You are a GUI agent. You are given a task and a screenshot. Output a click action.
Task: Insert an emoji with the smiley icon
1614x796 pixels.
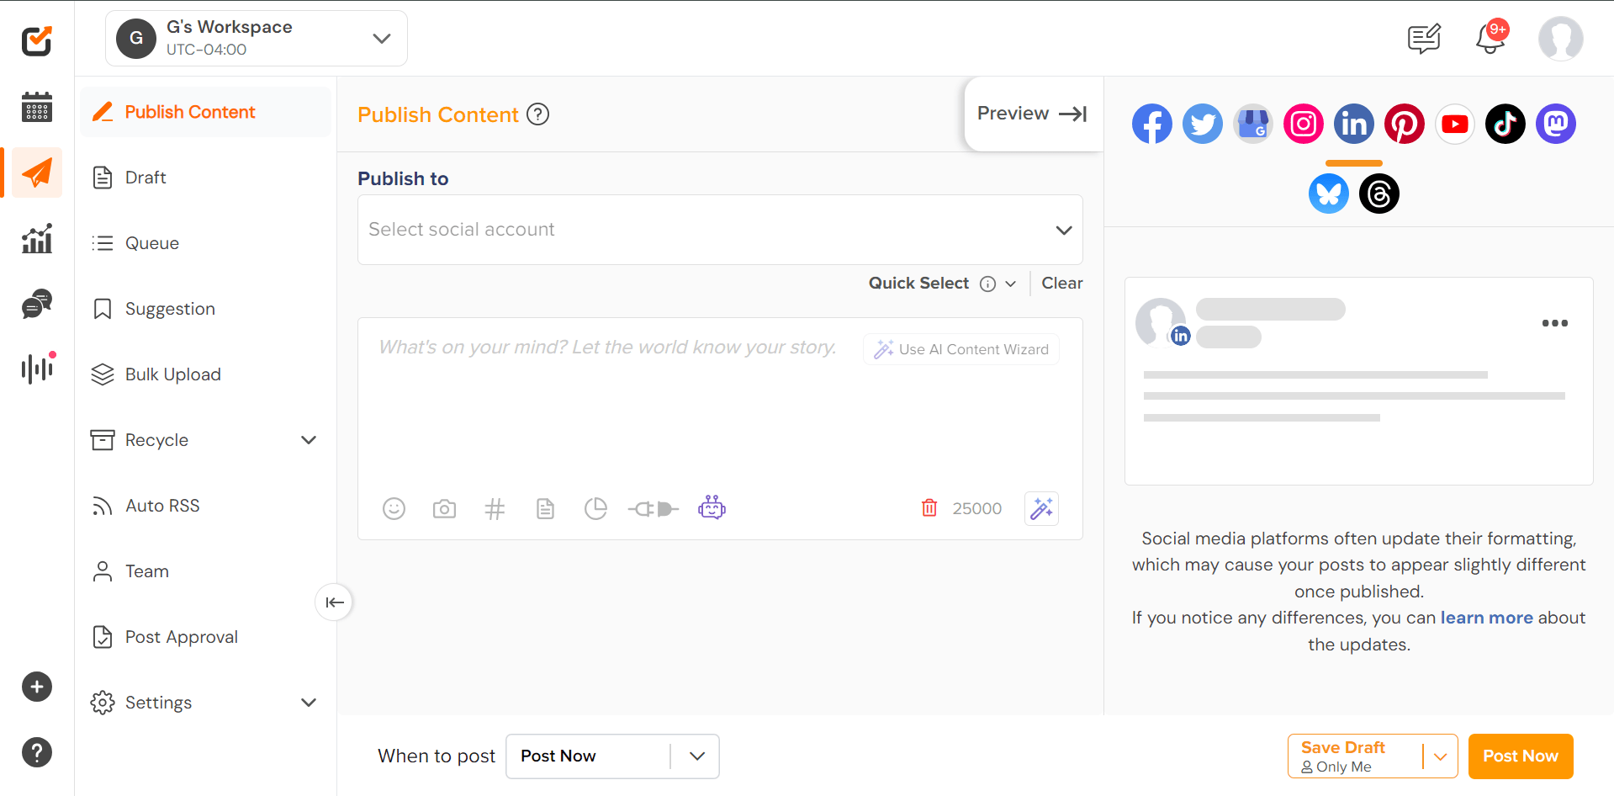coord(394,508)
